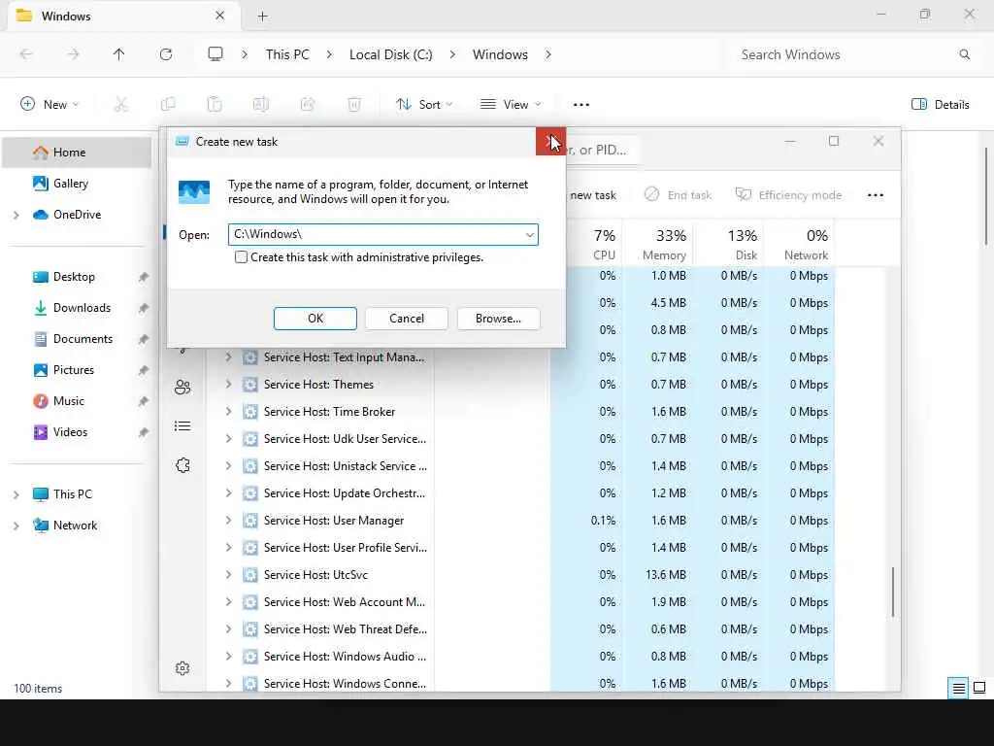Open Task Manager Users page icon
This screenshot has height=746, width=994.
tap(182, 387)
